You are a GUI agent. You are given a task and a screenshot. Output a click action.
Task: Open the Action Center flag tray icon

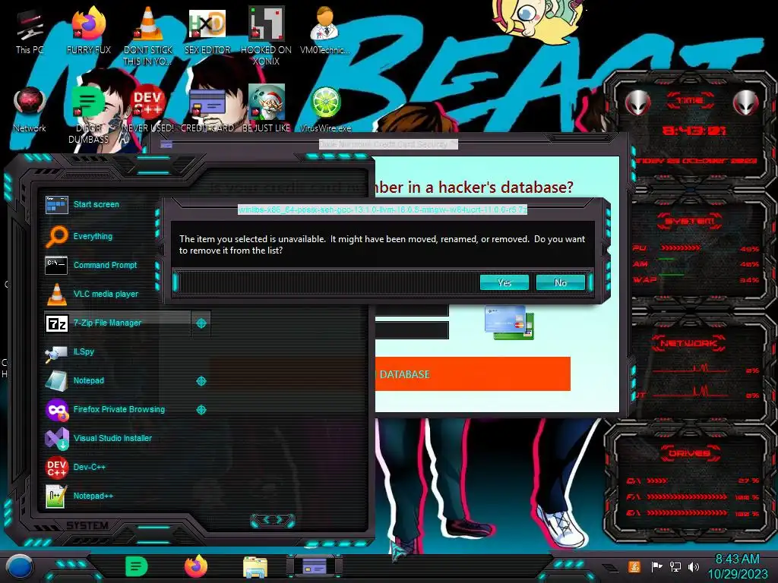tap(656, 567)
